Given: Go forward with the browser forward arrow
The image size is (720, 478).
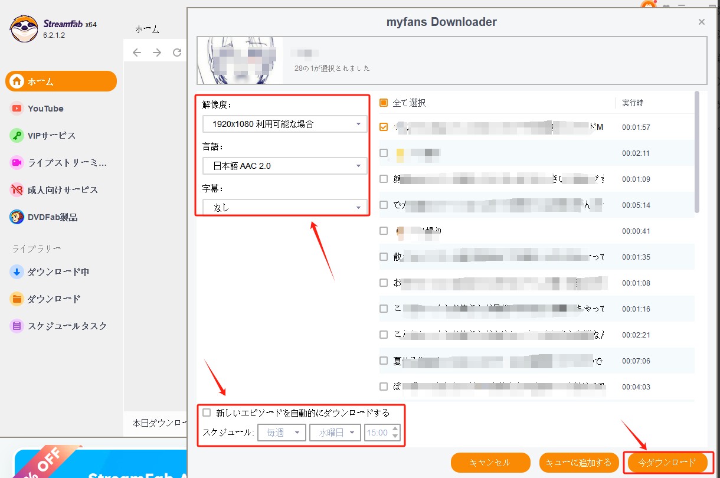Looking at the screenshot, I should (157, 53).
